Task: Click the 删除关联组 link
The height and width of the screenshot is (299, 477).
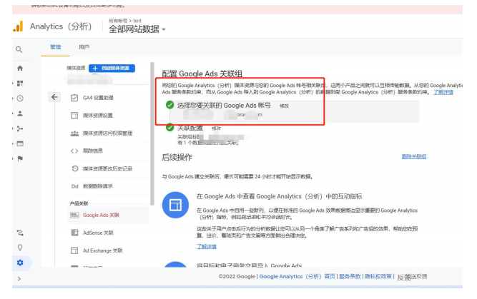Action: click(x=414, y=156)
